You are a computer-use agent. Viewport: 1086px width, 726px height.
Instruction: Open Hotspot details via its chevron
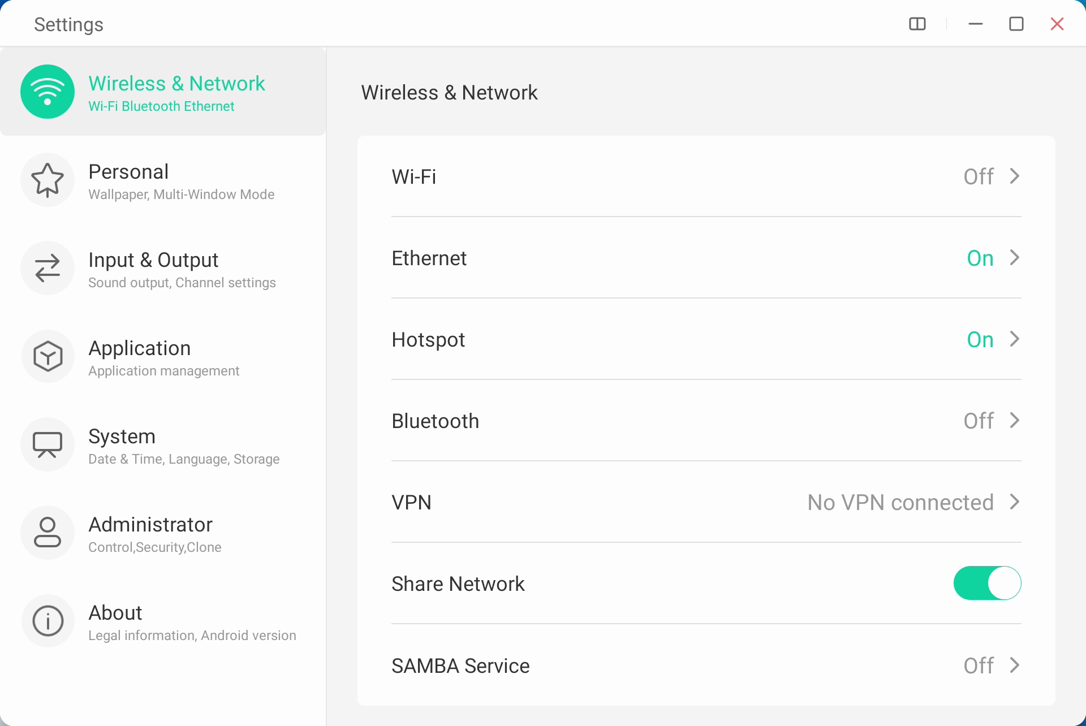(x=1015, y=339)
